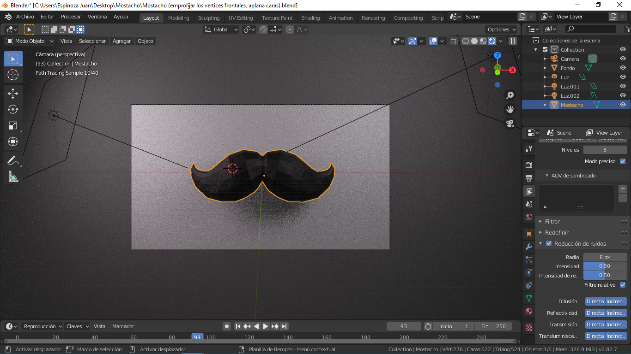Expand the Filtrar panel
The height and width of the screenshot is (354, 631).
point(552,221)
